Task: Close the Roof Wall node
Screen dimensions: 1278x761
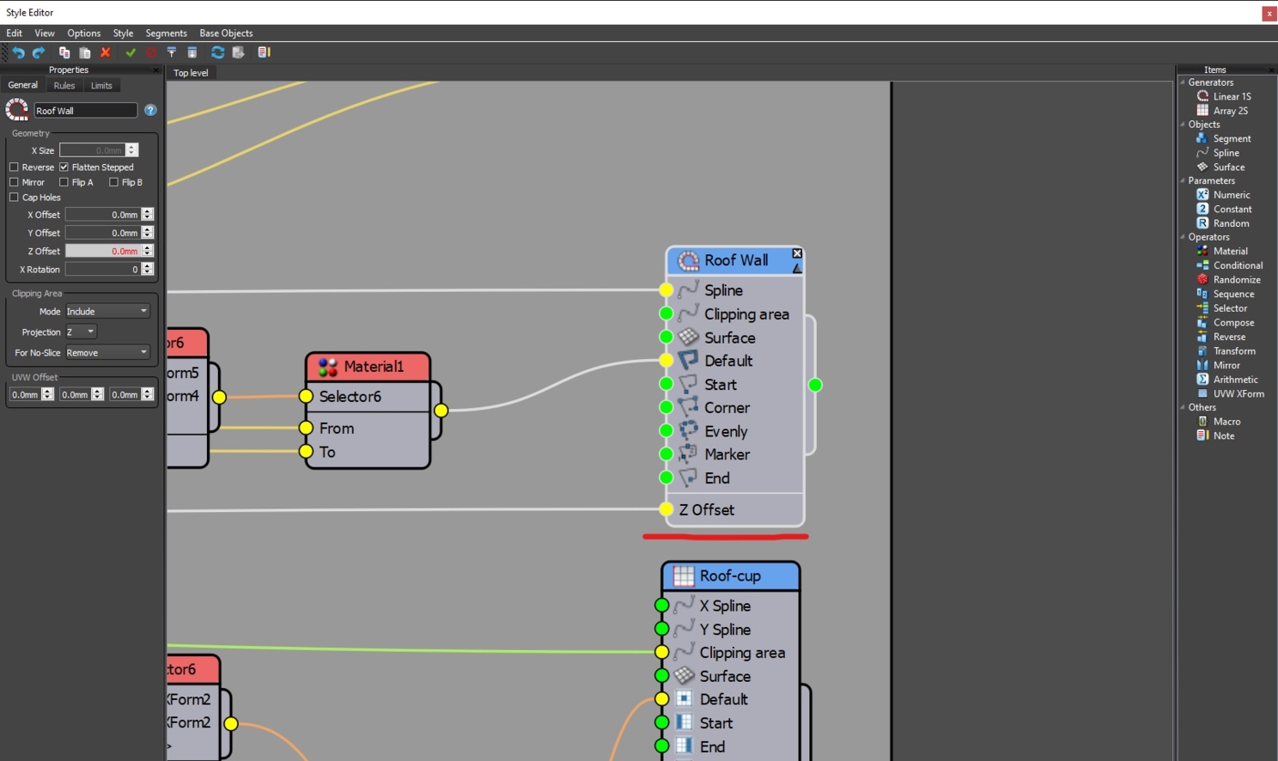Action: pos(797,253)
